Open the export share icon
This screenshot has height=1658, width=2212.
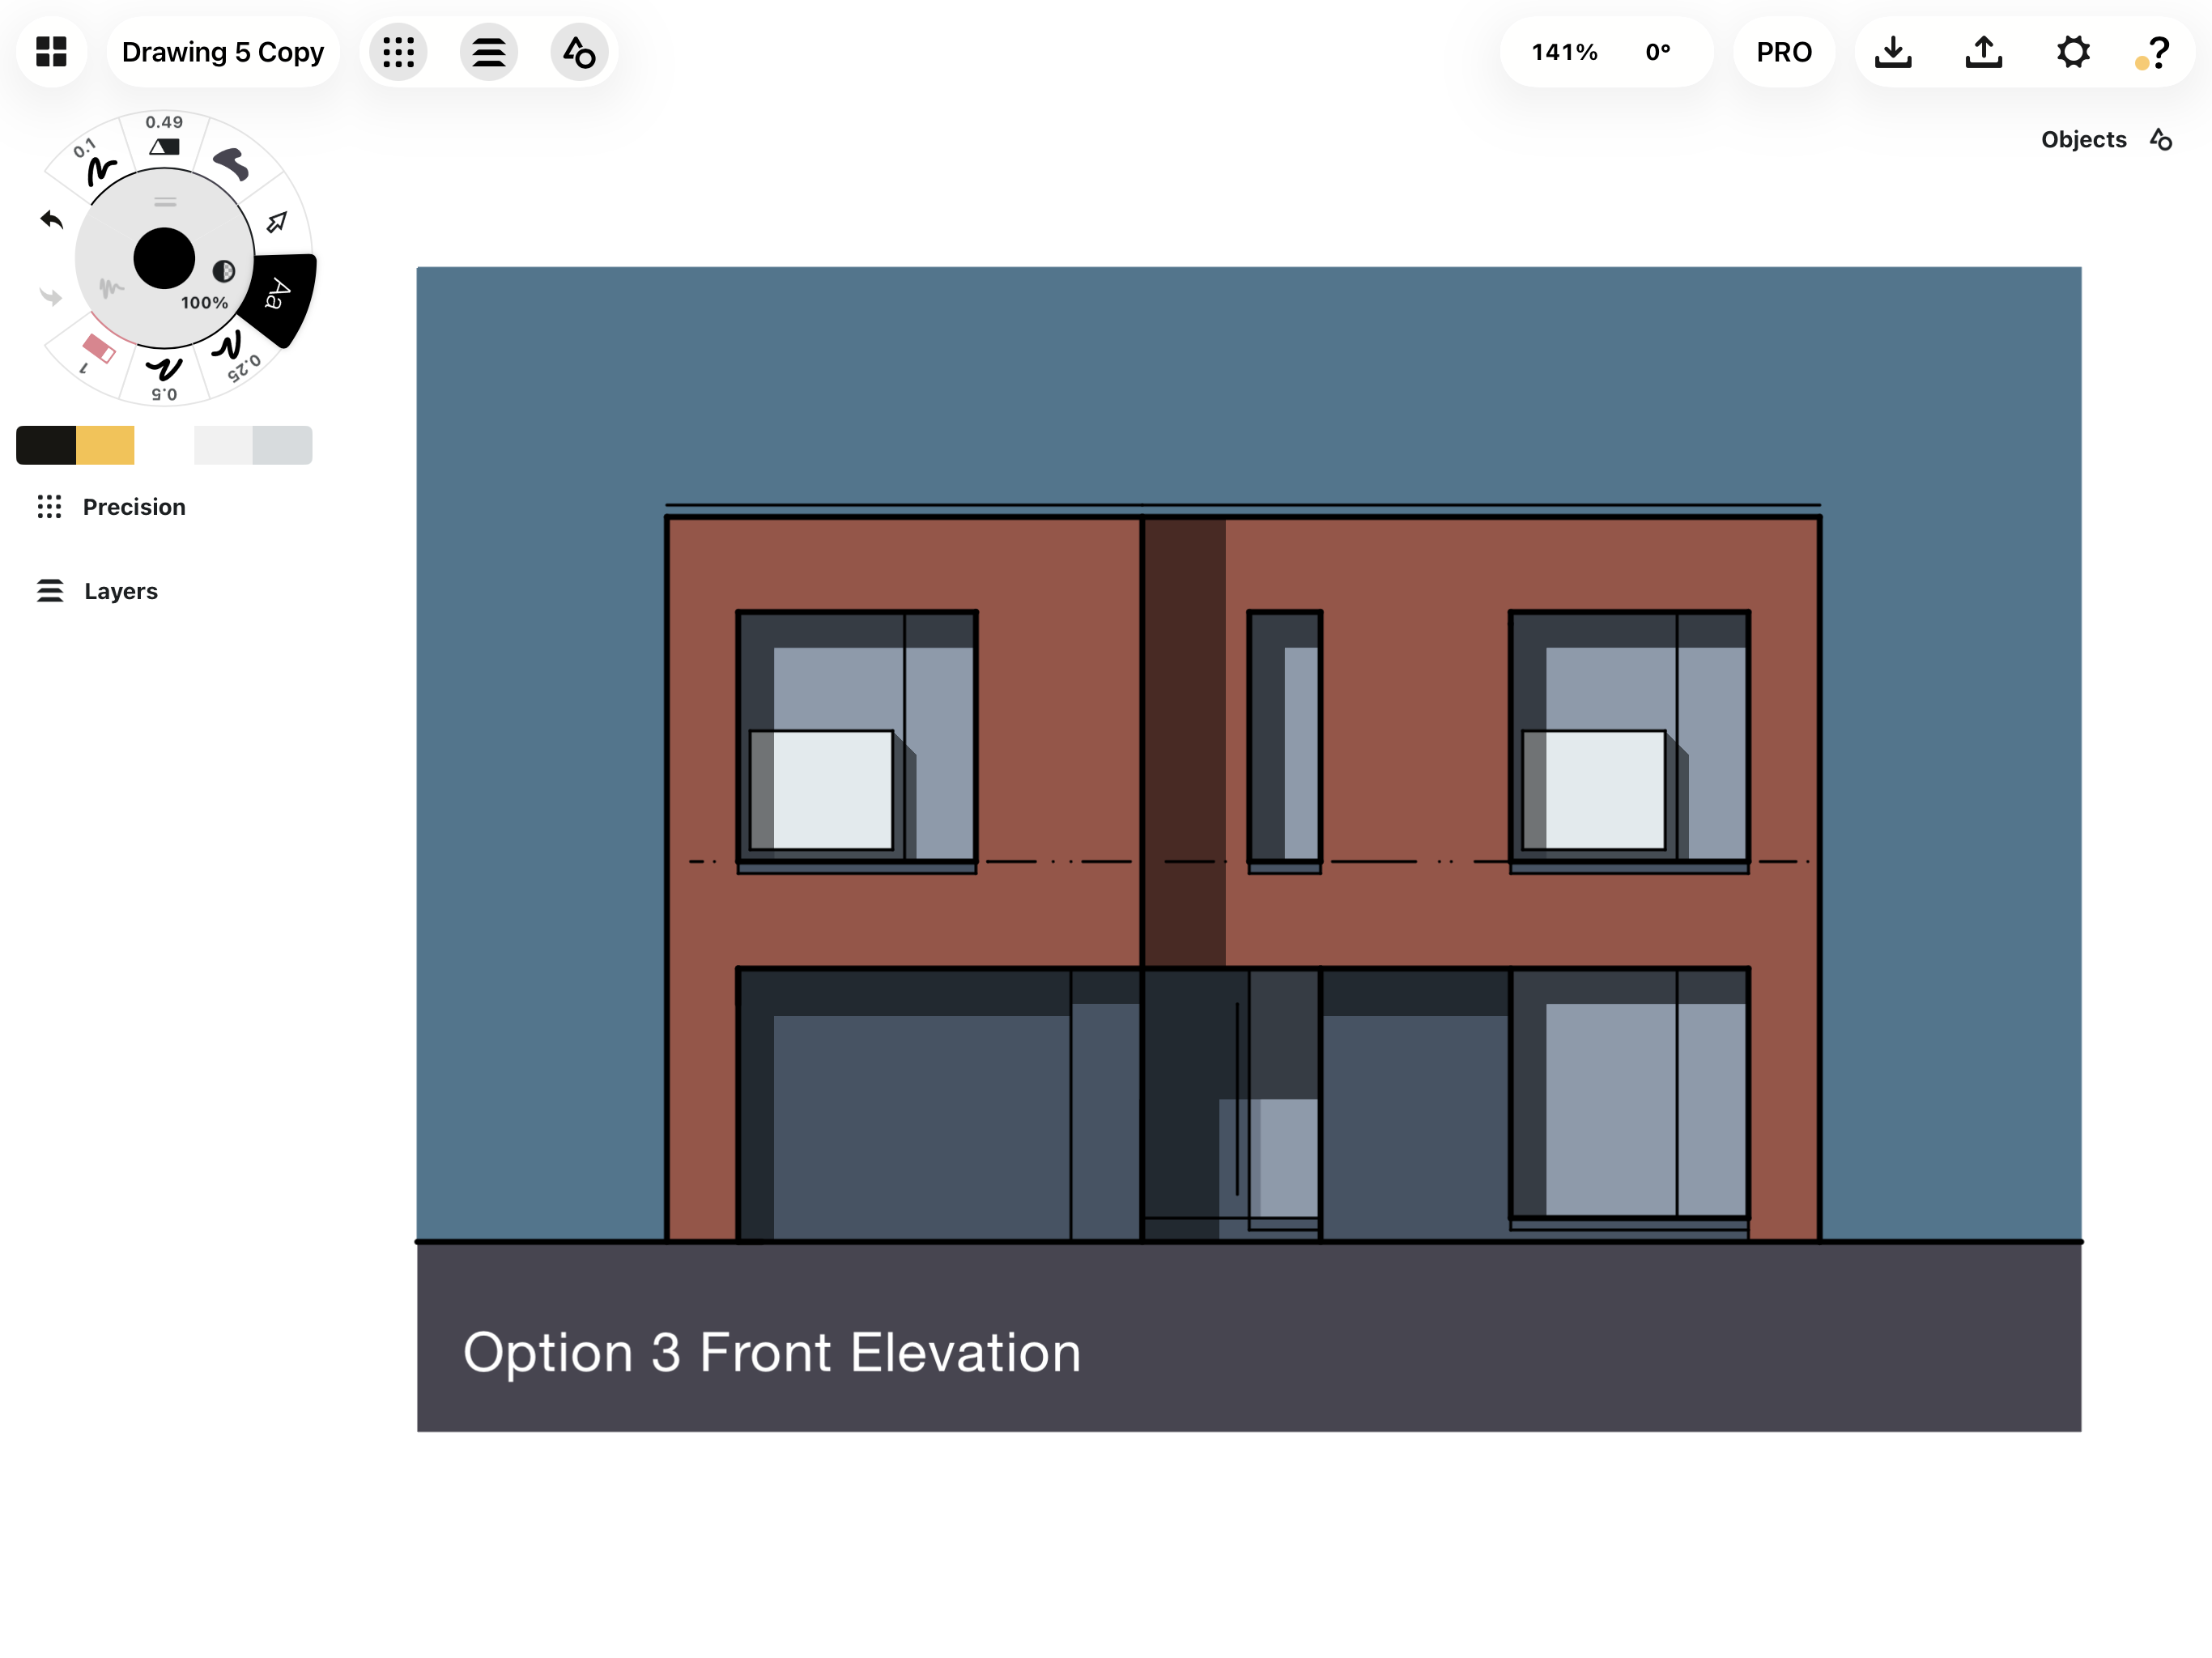pos(1983,52)
